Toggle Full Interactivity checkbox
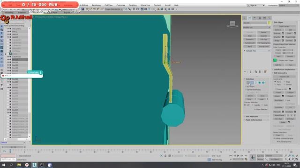Viewport: 300px width, 168px height. (278, 142)
